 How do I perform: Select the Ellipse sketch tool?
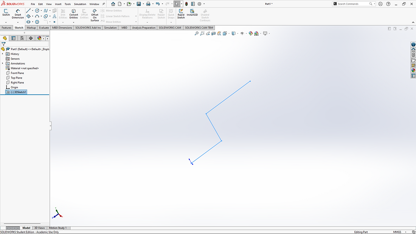46,16
